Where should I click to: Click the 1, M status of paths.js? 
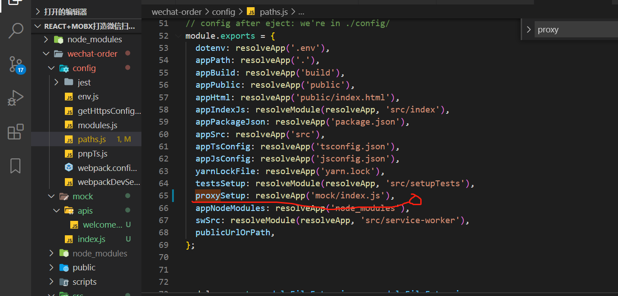pyautogui.click(x=123, y=139)
